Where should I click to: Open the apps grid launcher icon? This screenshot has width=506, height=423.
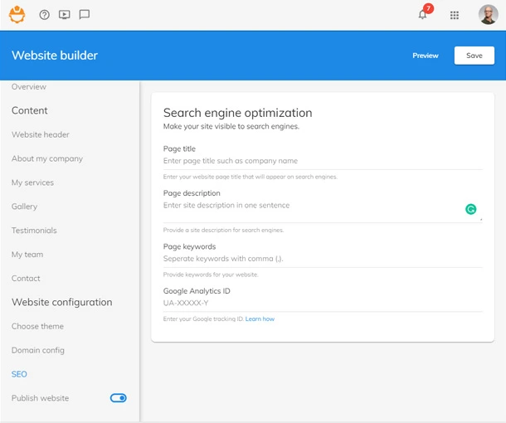[455, 15]
